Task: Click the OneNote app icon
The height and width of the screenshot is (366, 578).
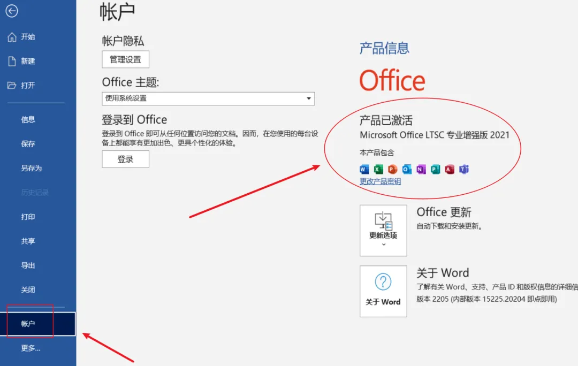Action: tap(421, 169)
